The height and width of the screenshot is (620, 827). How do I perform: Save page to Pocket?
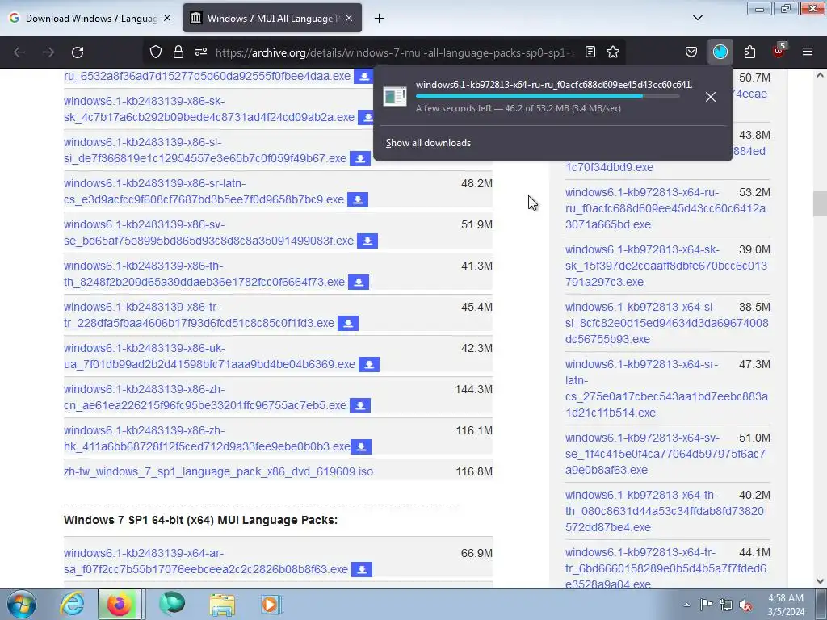pyautogui.click(x=691, y=52)
